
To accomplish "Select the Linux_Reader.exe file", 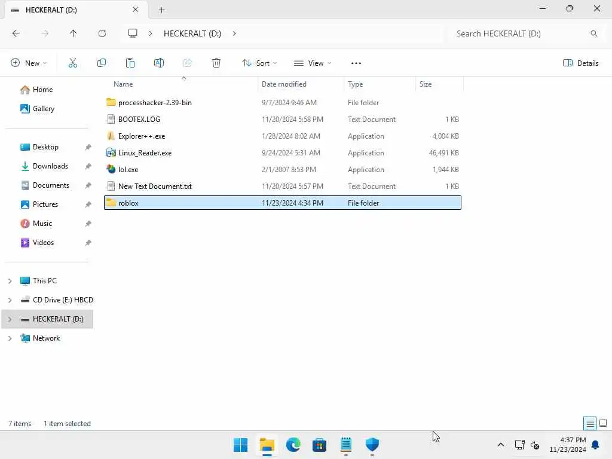I will tap(283, 153).
